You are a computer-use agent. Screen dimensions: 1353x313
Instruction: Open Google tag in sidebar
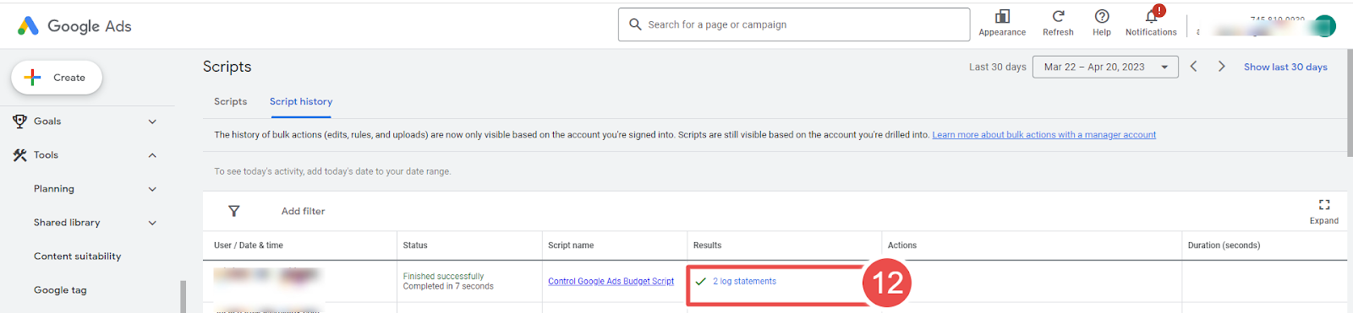pos(60,290)
